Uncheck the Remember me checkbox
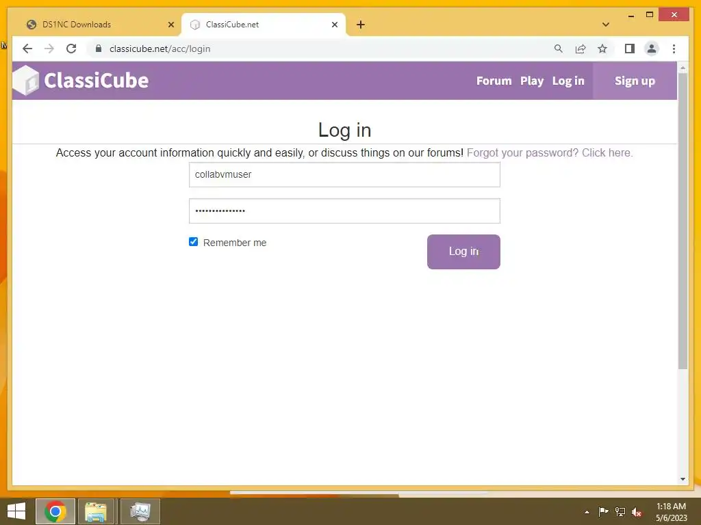Viewport: 701px width, 525px height. 193,241
